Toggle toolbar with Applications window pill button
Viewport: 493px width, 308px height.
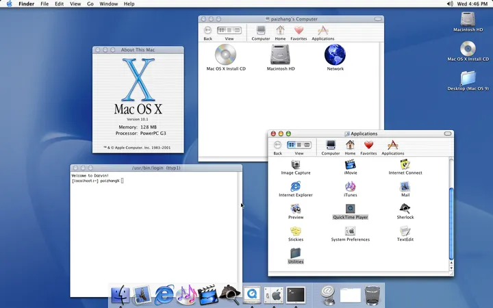point(448,133)
